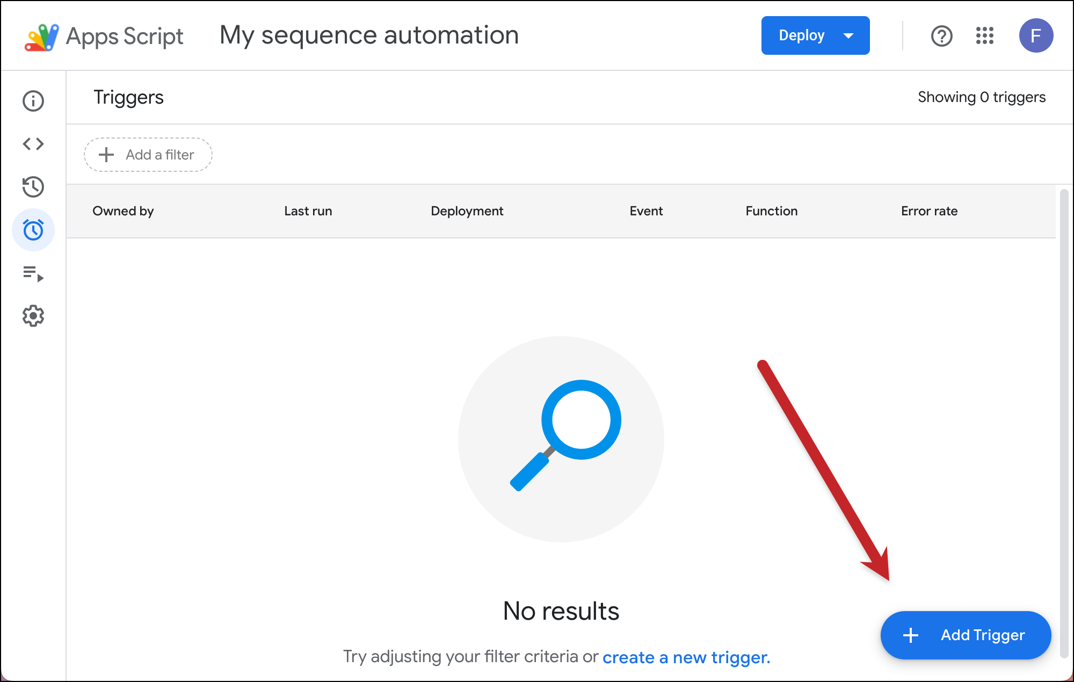
Task: Click the Last run column header
Action: pos(308,211)
